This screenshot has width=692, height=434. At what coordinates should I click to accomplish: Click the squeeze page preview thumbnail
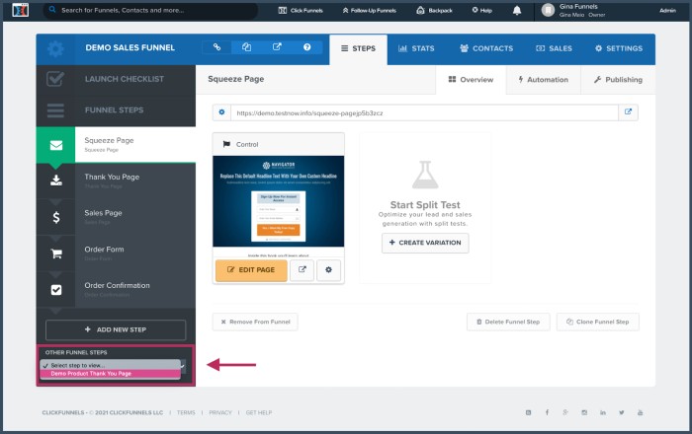pyautogui.click(x=279, y=201)
